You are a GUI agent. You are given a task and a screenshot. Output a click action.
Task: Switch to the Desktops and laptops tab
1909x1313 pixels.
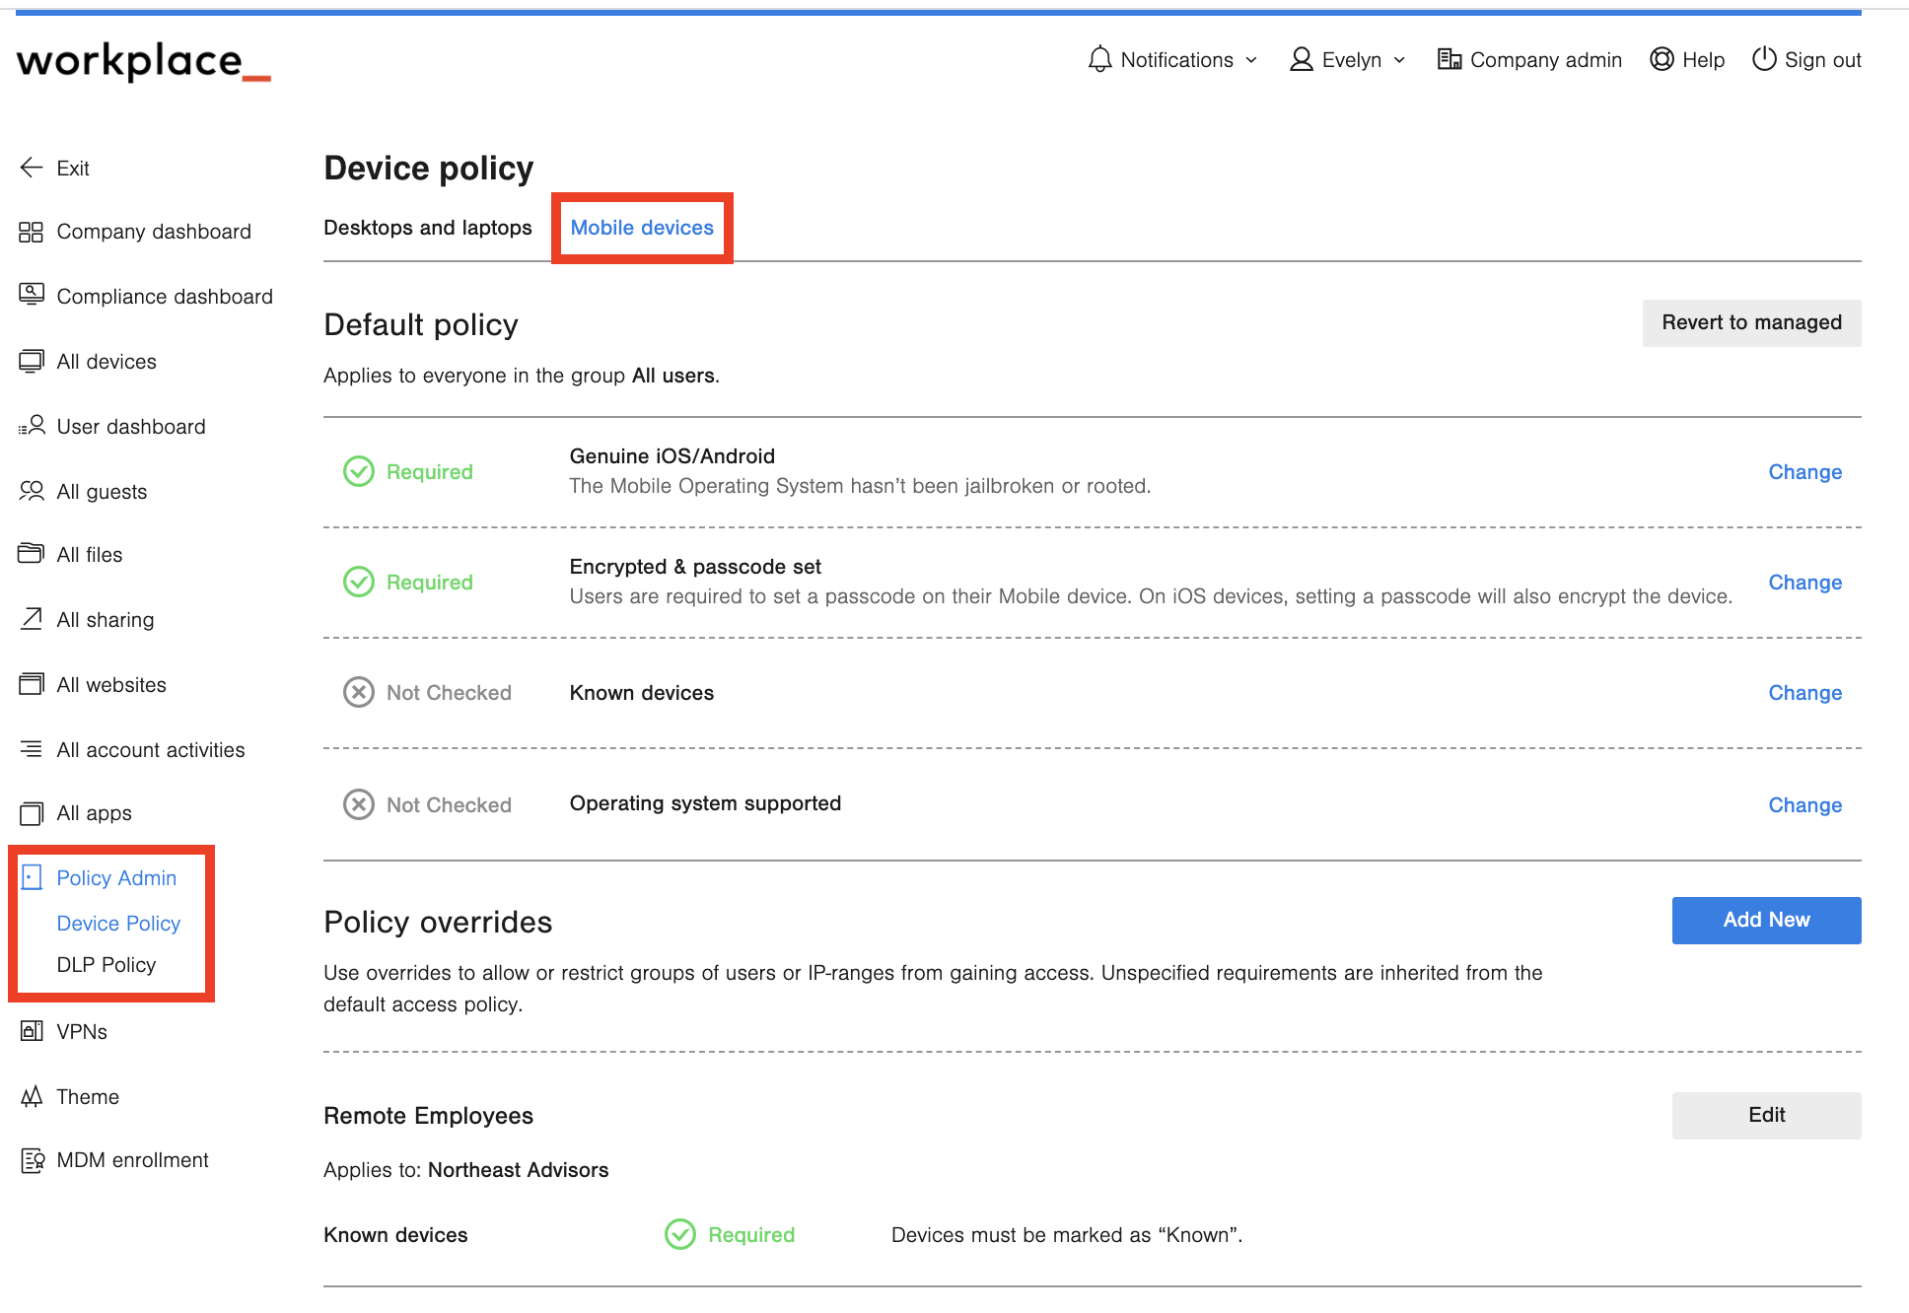click(x=428, y=228)
